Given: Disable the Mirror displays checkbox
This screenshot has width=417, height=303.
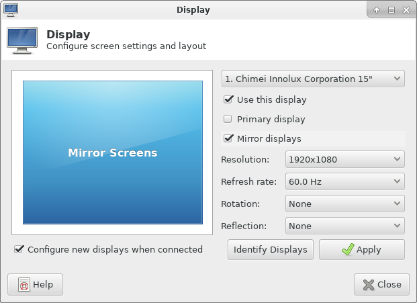Looking at the screenshot, I should 228,139.
